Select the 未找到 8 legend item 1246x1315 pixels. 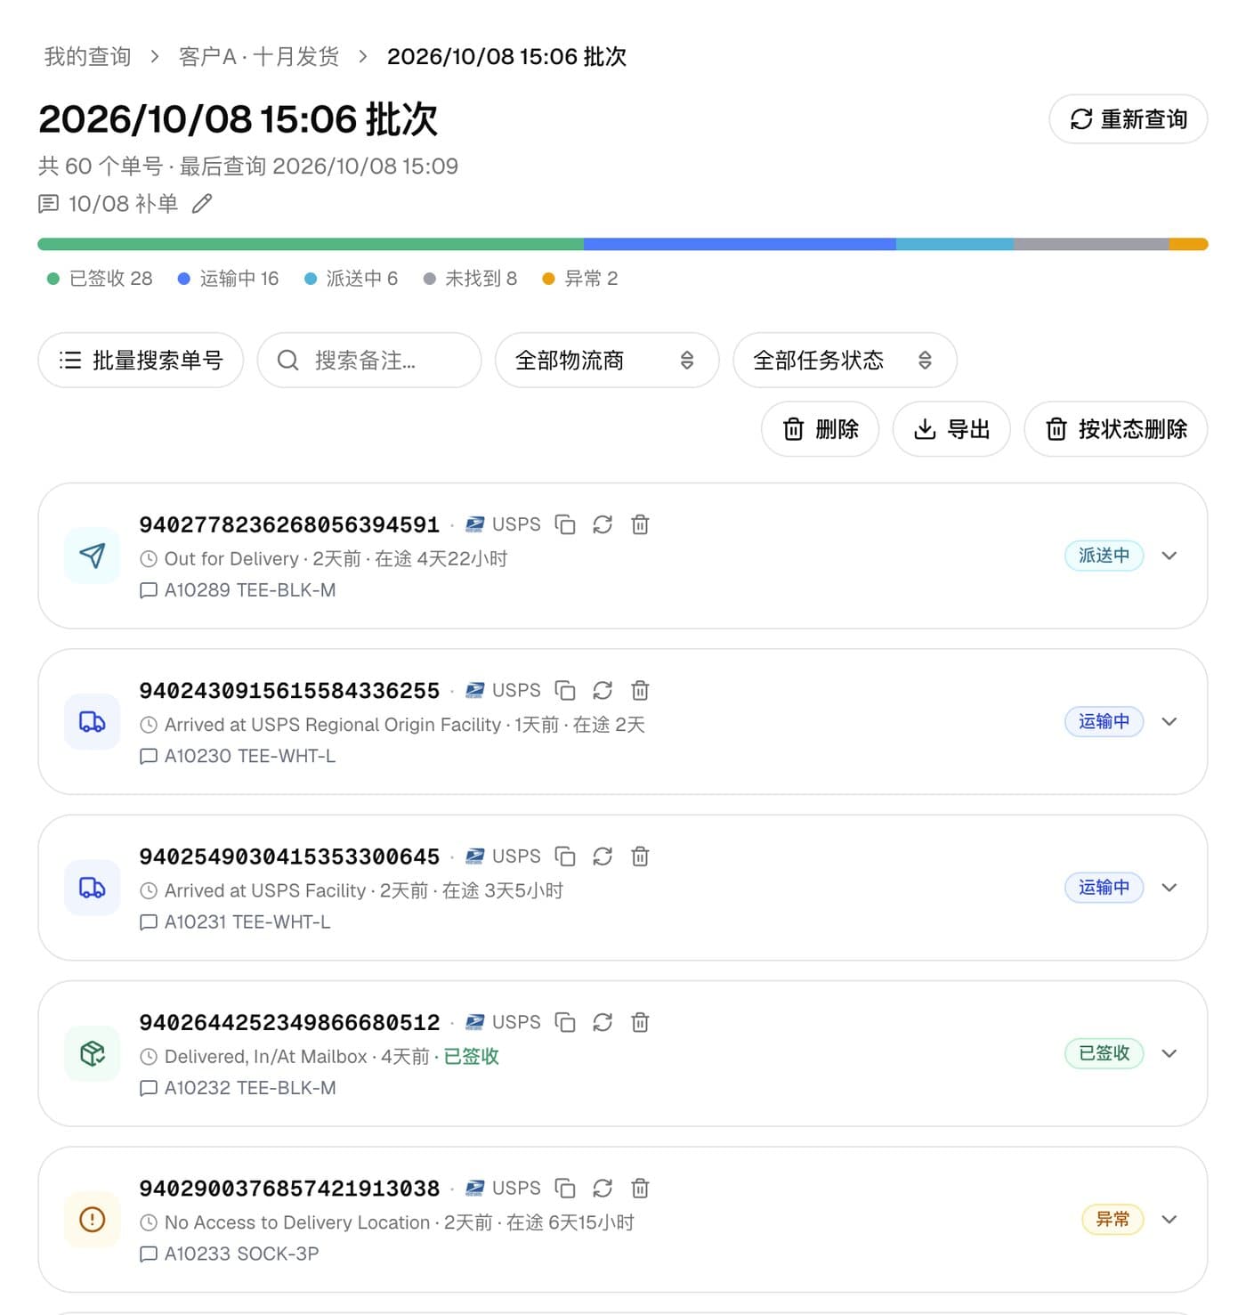(471, 279)
